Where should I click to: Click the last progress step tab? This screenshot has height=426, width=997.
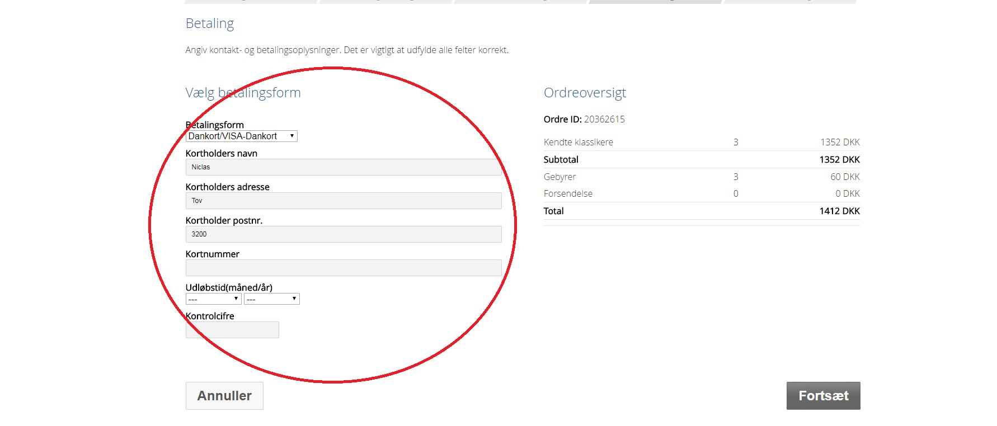point(790,2)
